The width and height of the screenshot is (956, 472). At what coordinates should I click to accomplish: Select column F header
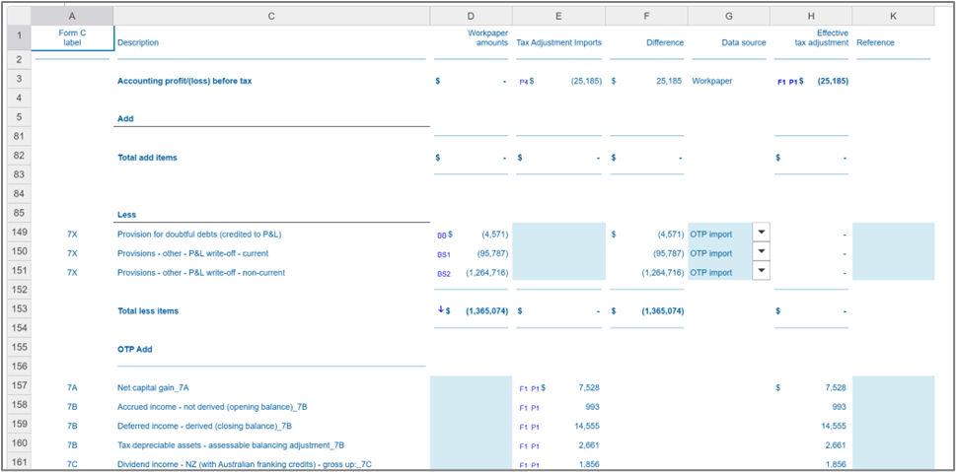coord(646,17)
